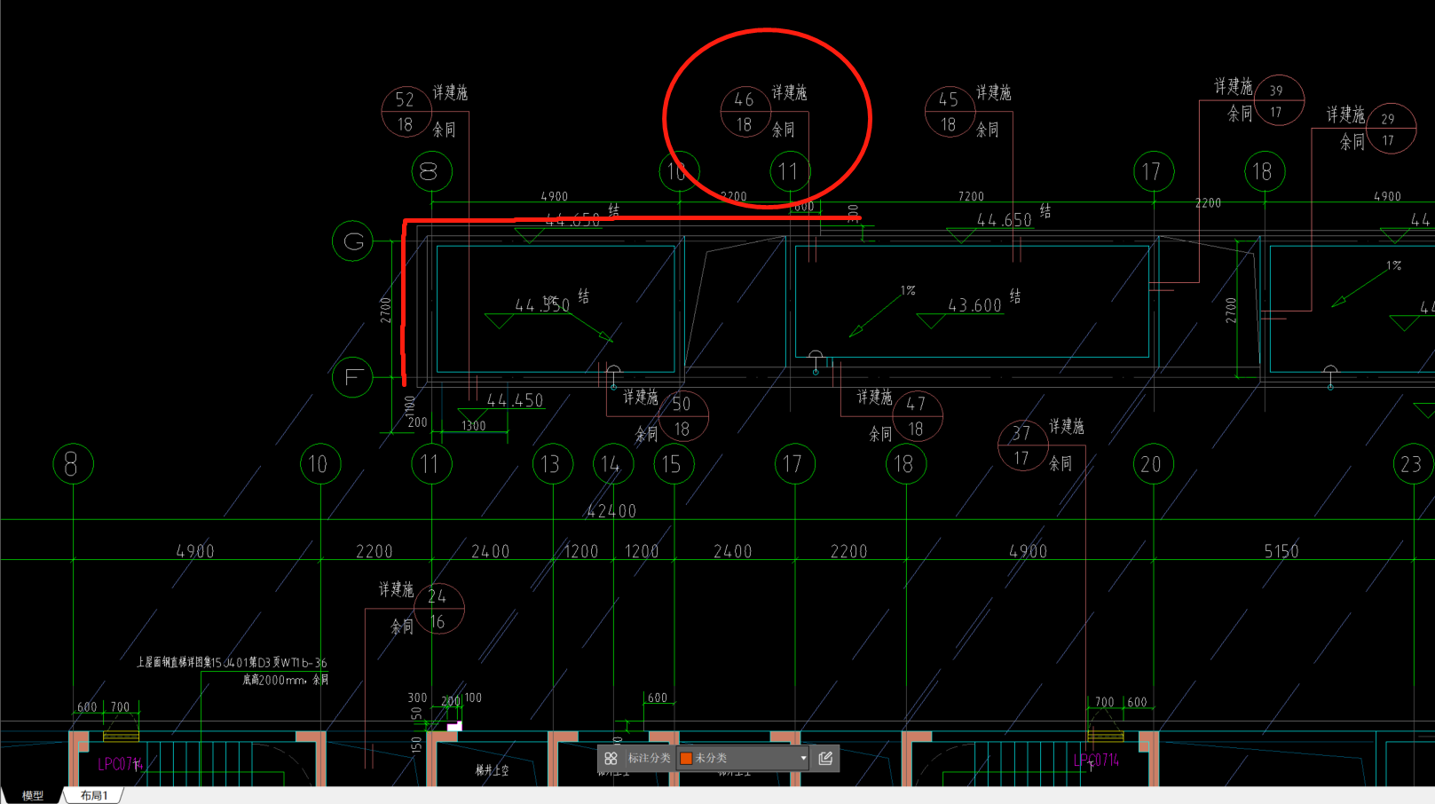Image resolution: width=1435 pixels, height=804 pixels.
Task: Switch to the 模型 tab
Action: 33,795
